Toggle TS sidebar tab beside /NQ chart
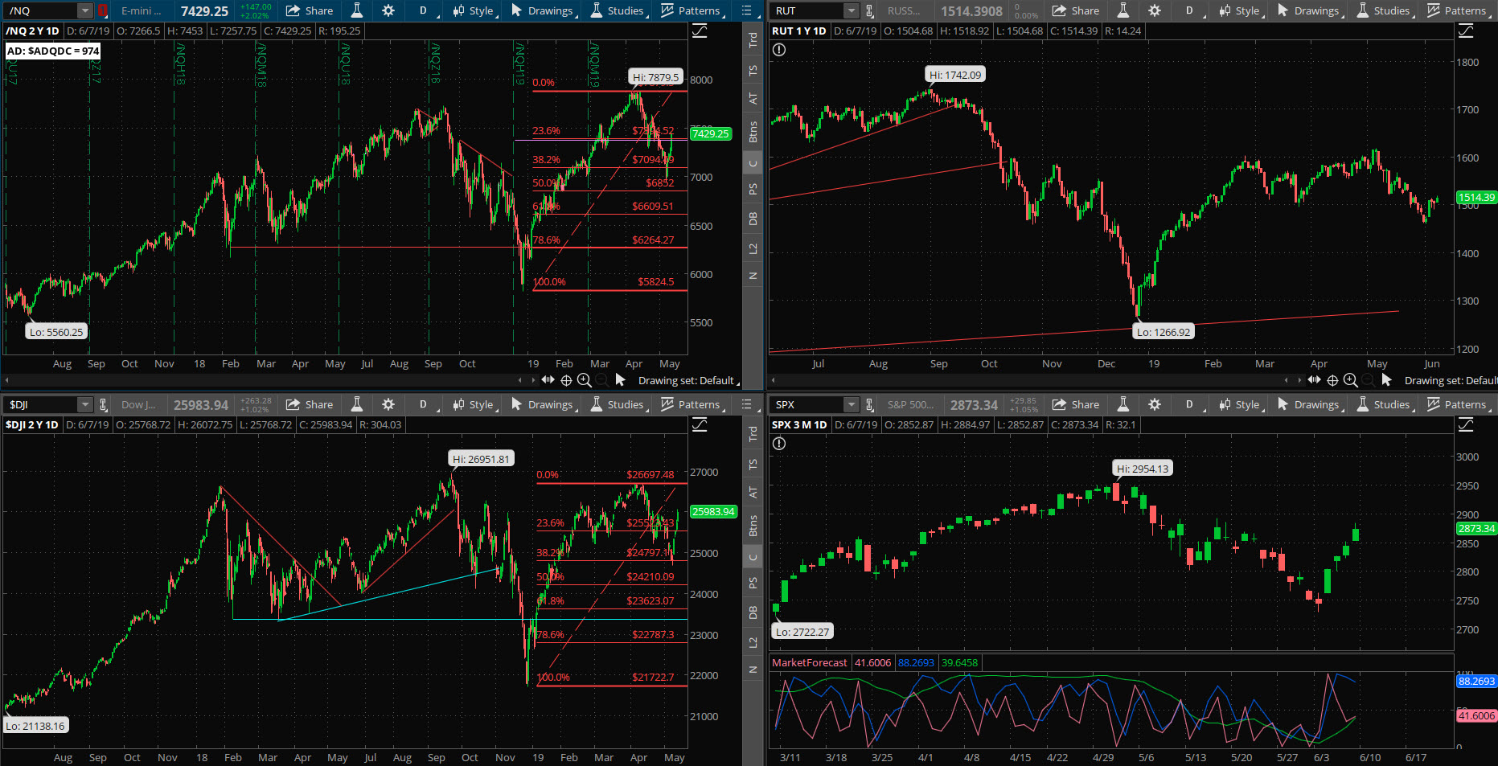The image size is (1498, 766). pos(753,71)
